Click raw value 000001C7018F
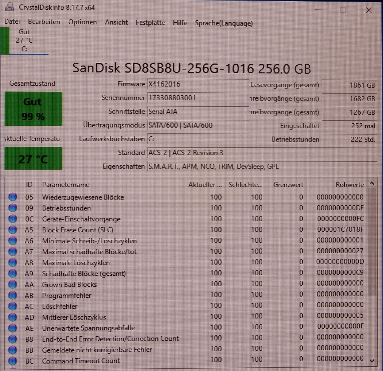 (340, 229)
